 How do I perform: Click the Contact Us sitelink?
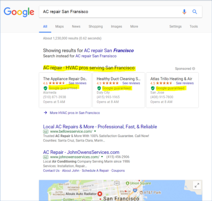point(51,170)
